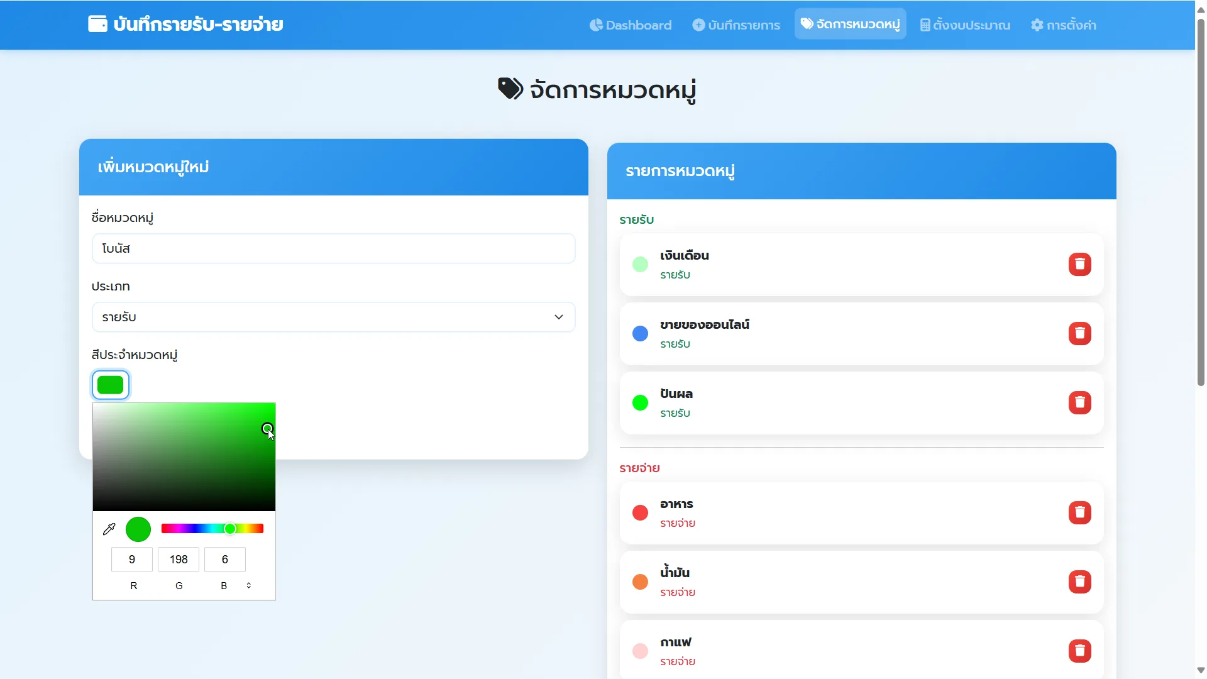1207x679 pixels.
Task: Adjust the hue slider in color picker
Action: 212,529
